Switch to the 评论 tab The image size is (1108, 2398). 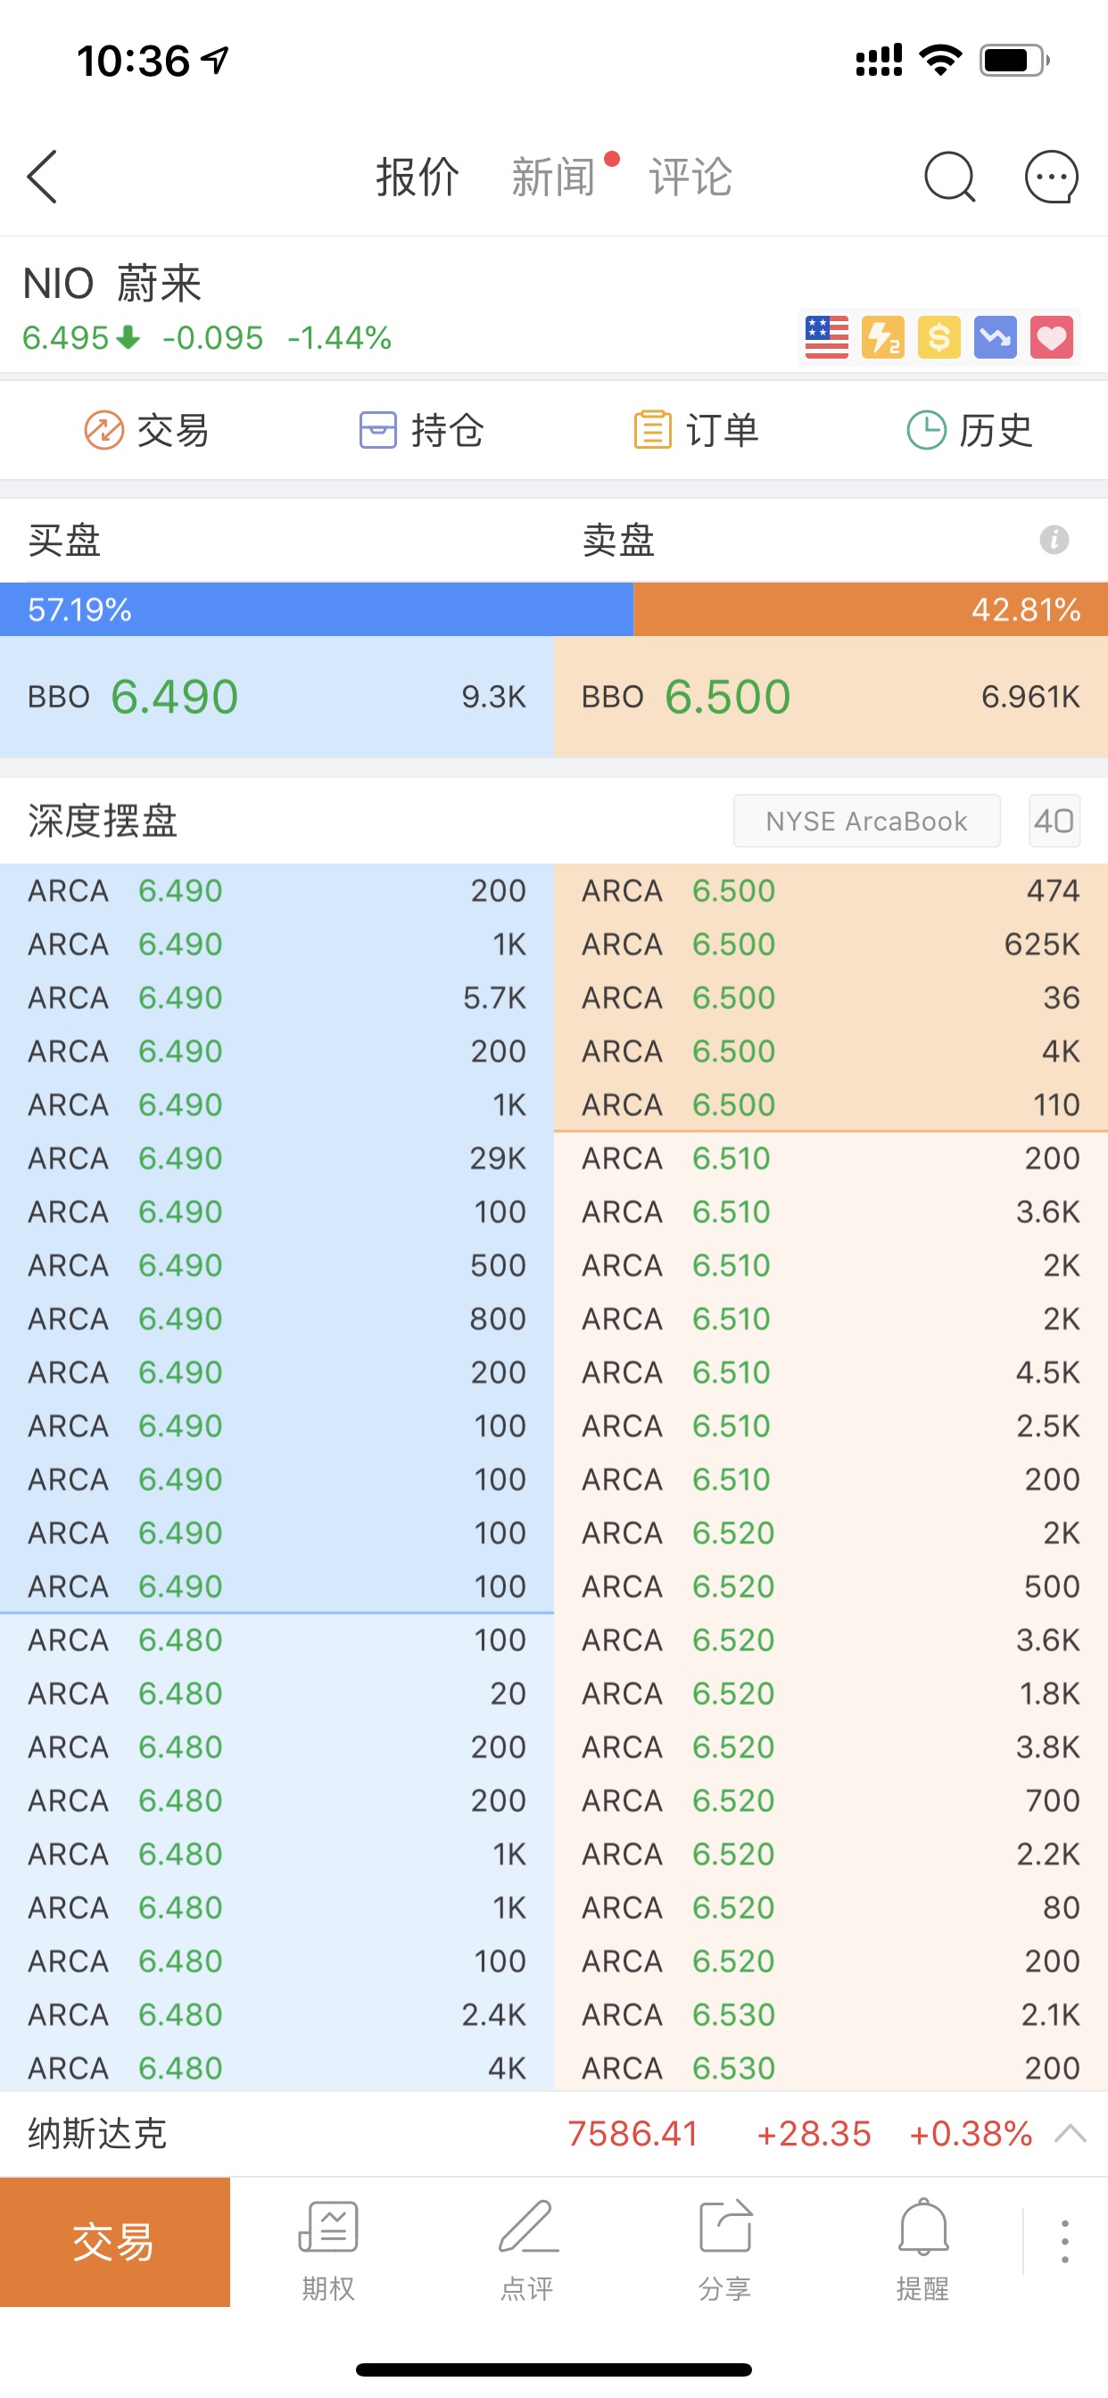click(690, 176)
